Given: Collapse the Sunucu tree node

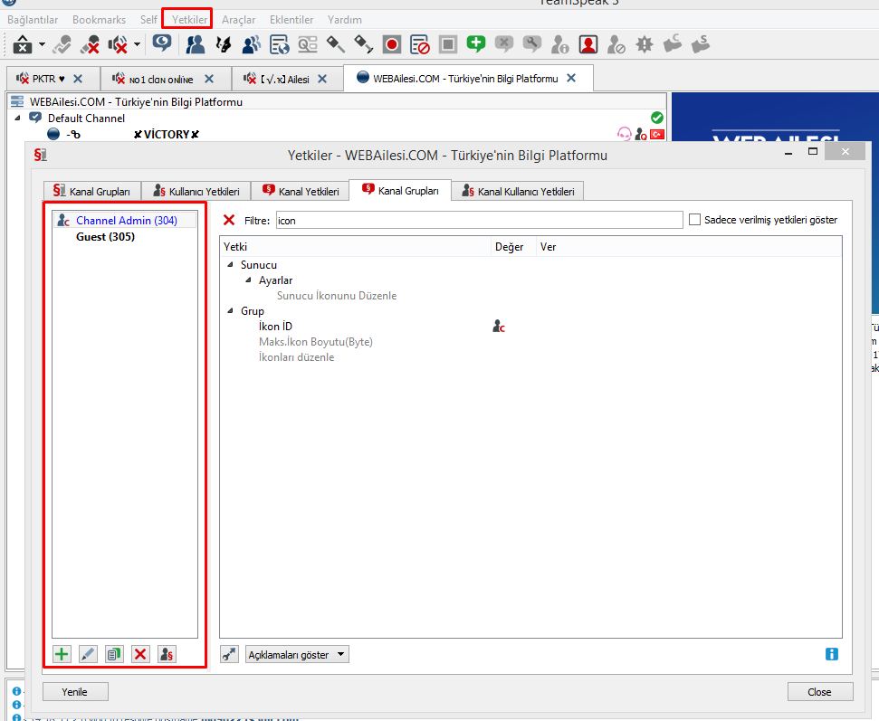Looking at the screenshot, I should pyautogui.click(x=231, y=264).
